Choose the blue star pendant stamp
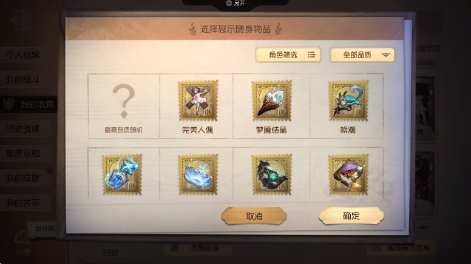 (122, 174)
